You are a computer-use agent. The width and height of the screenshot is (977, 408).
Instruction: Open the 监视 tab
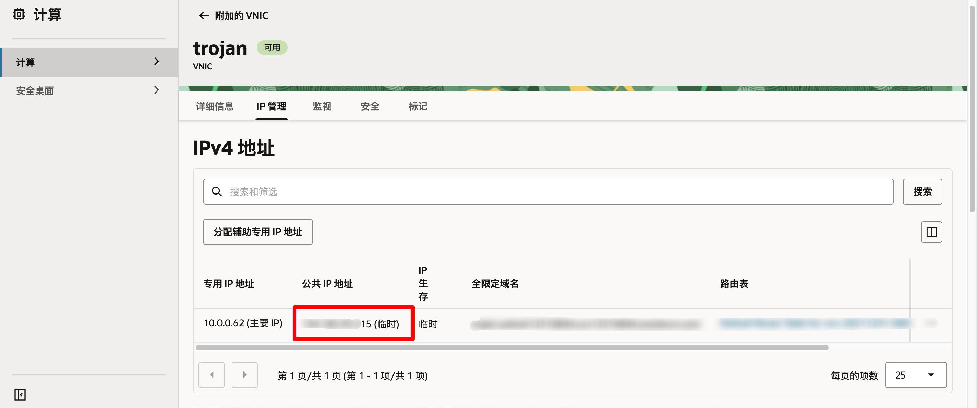pyautogui.click(x=322, y=106)
